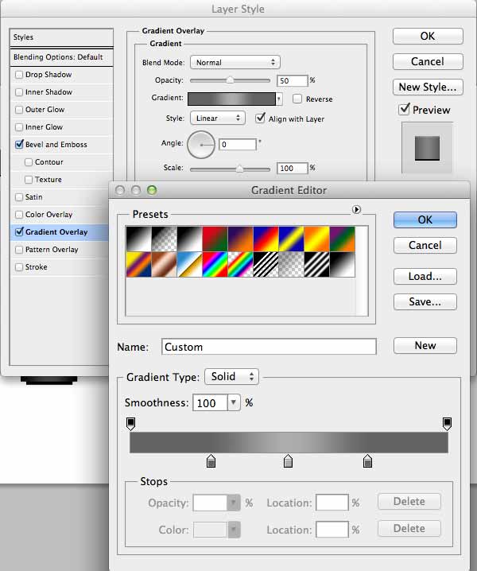
Task: Select the Pattern Overlay list item
Action: pos(60,250)
